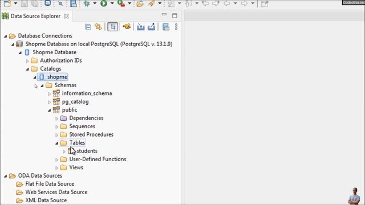
Task: Click the green Run button
Action: point(104,3)
